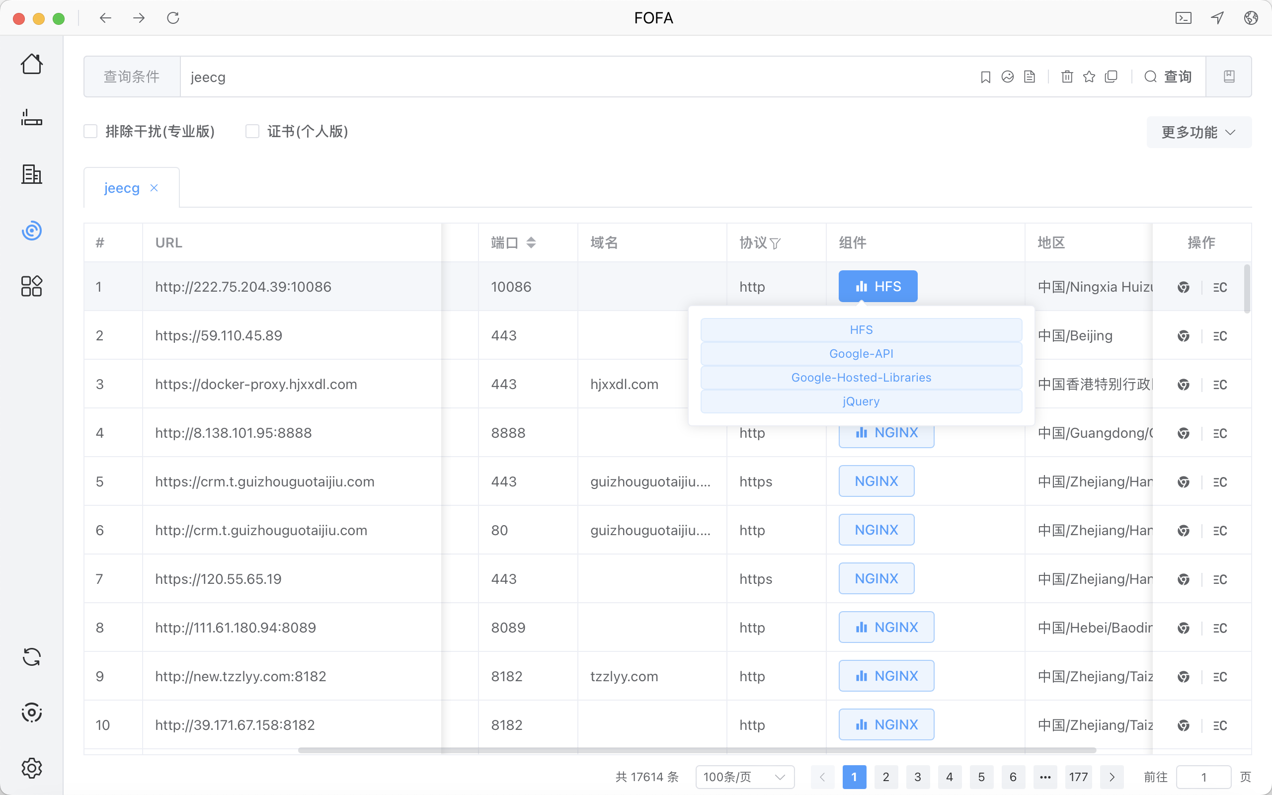Click the trash icon in query bar

point(1066,77)
